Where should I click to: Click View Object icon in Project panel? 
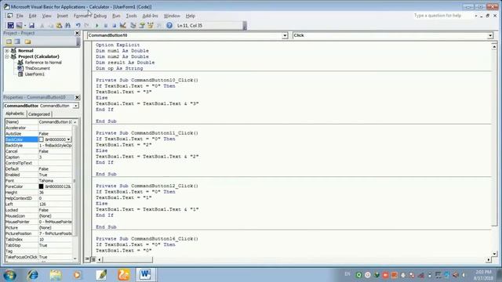(17, 42)
